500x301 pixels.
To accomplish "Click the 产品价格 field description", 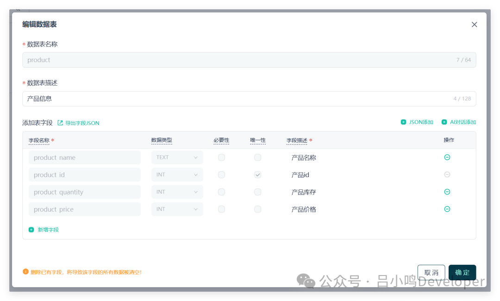I will click(x=304, y=209).
